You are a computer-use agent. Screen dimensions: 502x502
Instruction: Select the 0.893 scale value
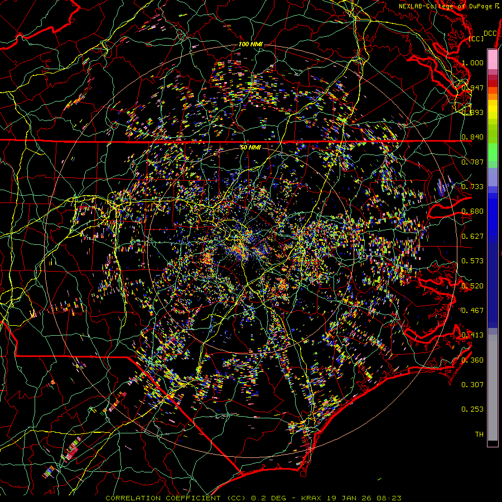472,112
